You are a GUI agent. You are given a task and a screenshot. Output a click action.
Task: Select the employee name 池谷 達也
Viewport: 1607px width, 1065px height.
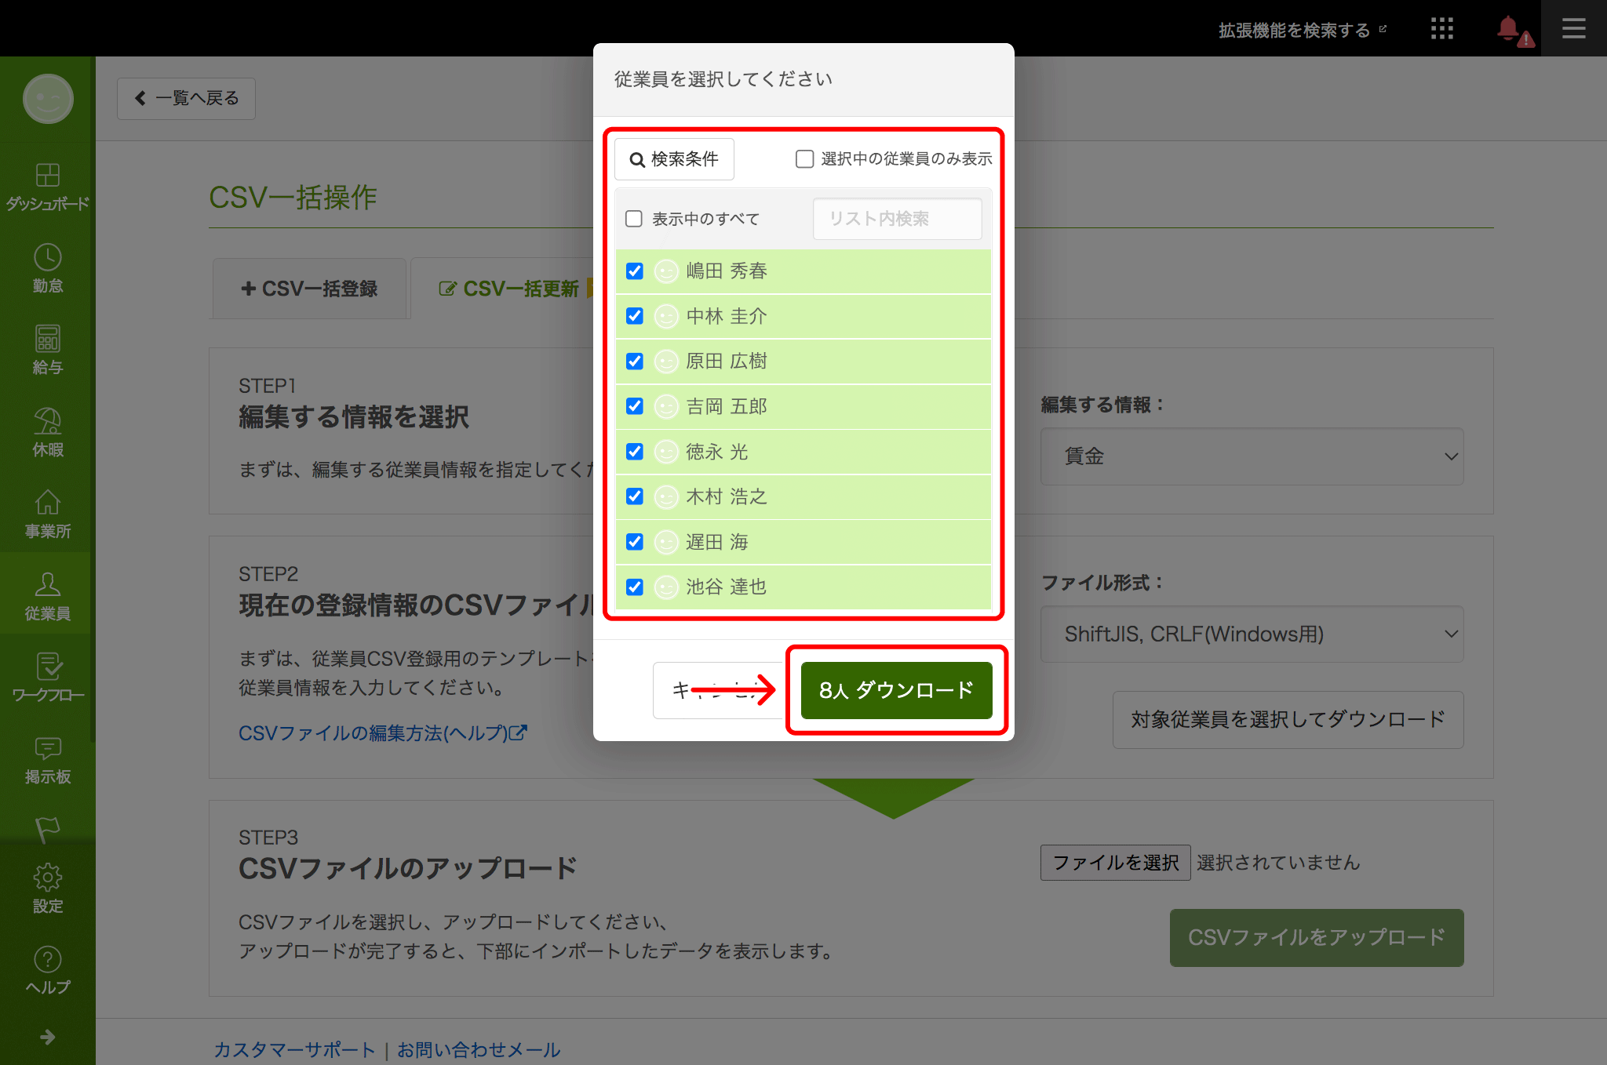pos(727,587)
